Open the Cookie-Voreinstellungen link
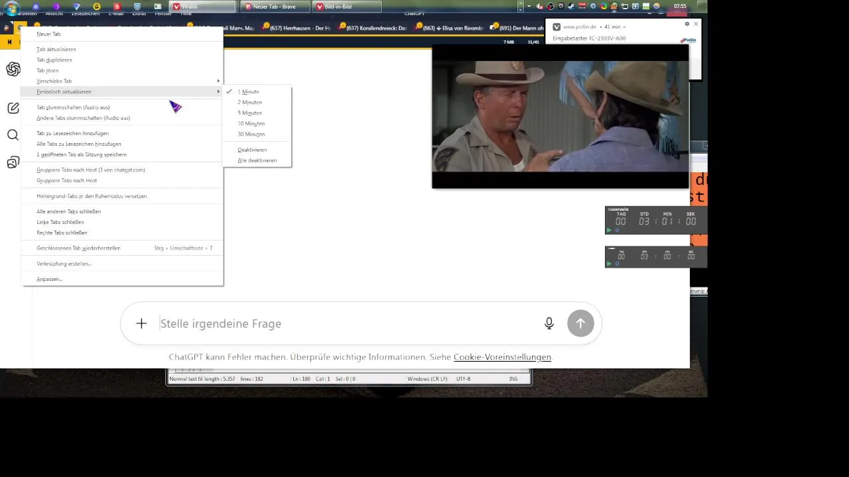849x477 pixels. tap(502, 357)
